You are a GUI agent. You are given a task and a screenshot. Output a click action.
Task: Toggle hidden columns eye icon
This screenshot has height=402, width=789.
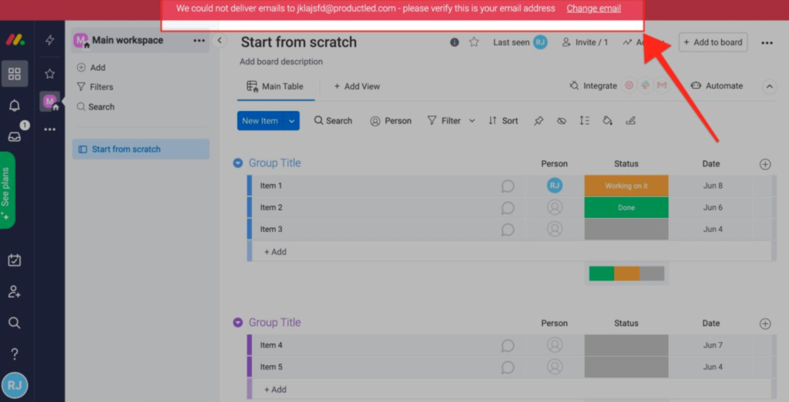tap(562, 121)
